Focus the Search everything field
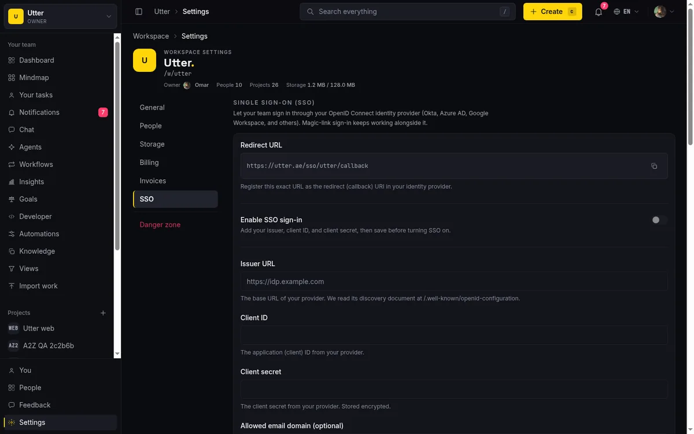 click(407, 12)
